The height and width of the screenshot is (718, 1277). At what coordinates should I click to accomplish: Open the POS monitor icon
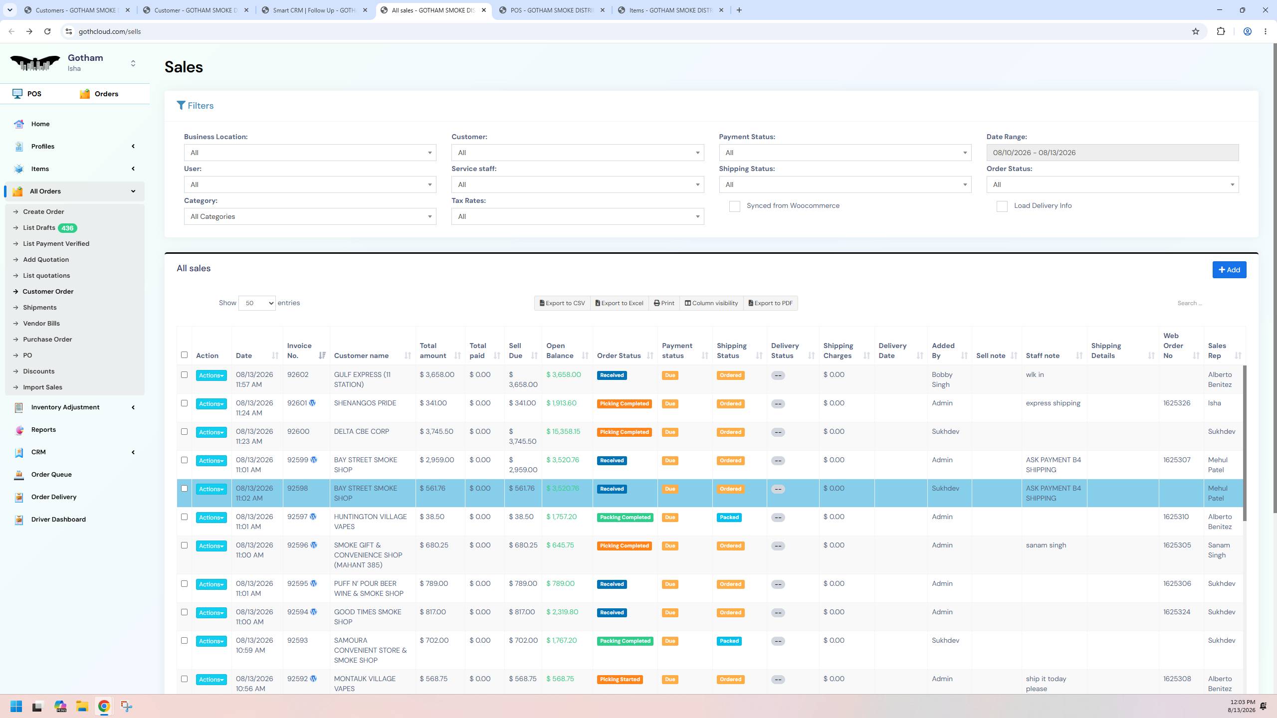(x=17, y=94)
